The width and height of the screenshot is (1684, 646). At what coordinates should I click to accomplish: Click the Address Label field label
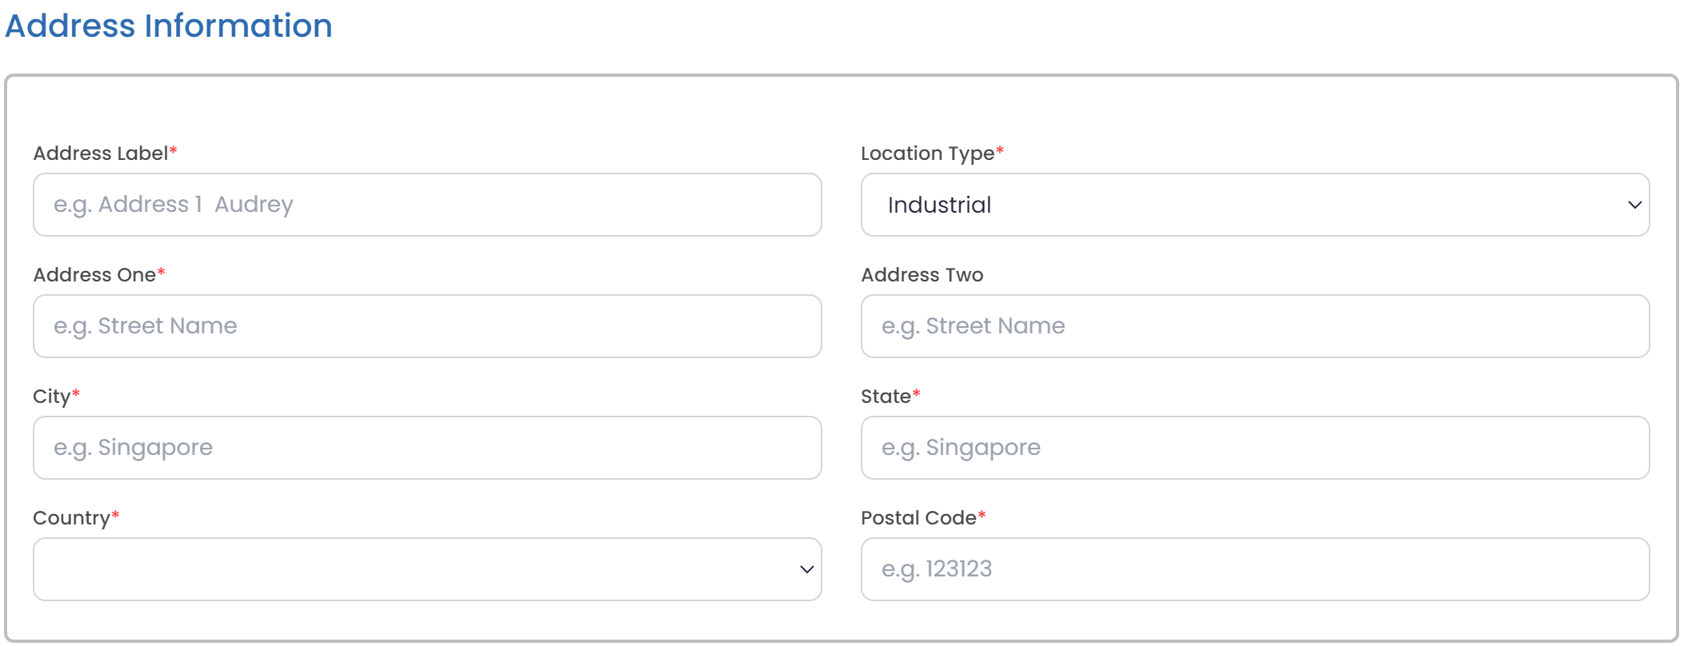click(x=100, y=154)
